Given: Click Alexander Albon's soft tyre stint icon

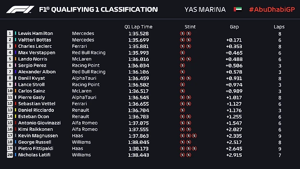Looking at the screenshot, I should pos(182,72).
